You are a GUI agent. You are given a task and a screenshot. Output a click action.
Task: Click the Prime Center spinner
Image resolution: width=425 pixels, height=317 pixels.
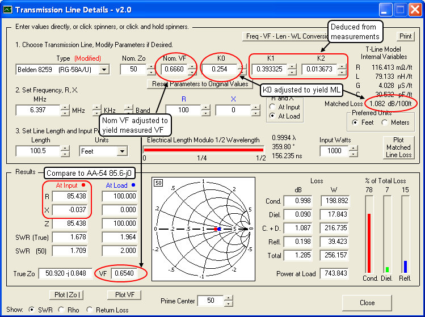tap(230, 301)
